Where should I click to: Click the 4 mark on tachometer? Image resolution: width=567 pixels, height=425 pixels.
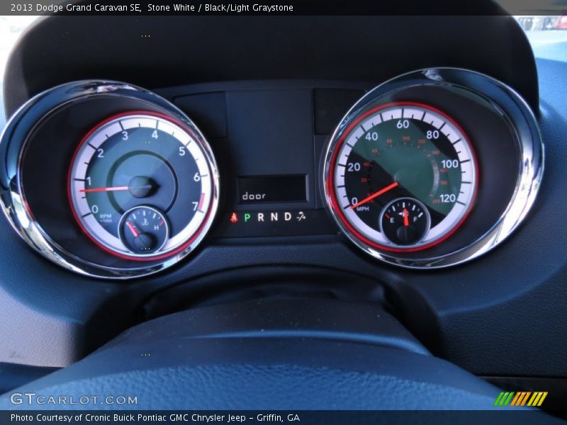pos(155,135)
